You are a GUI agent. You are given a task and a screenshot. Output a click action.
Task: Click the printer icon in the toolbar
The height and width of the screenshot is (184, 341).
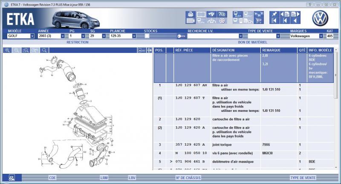click(x=191, y=15)
